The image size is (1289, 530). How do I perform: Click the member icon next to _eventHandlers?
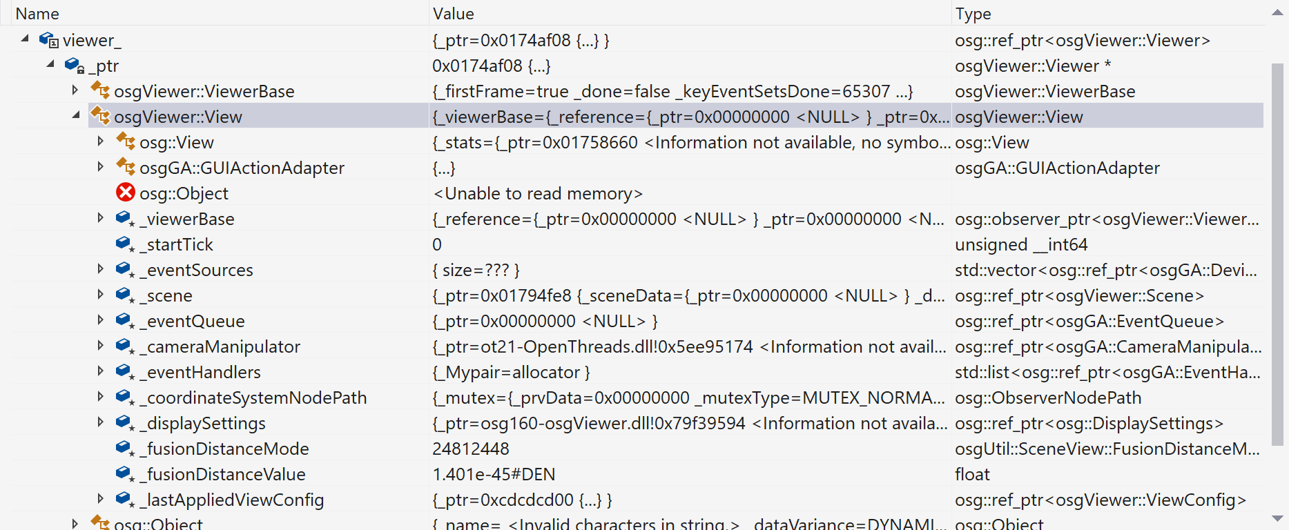click(x=125, y=371)
